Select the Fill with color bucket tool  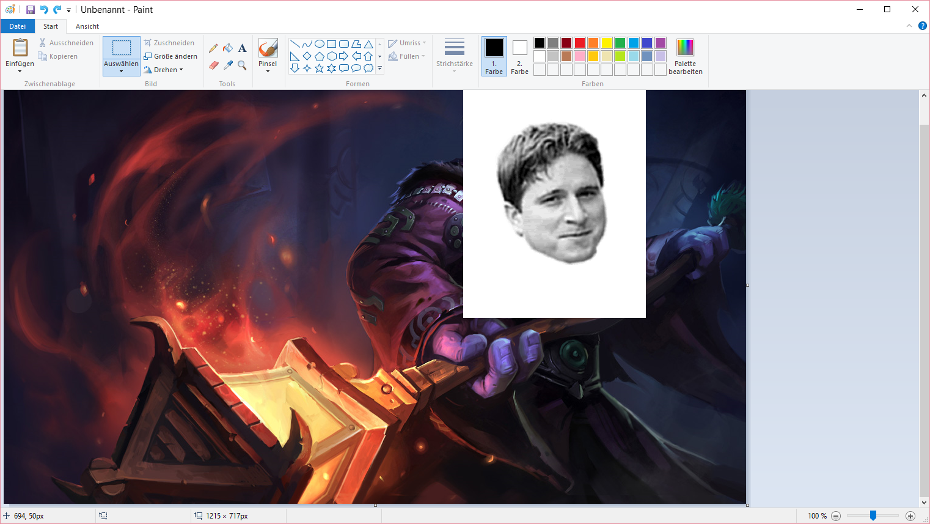pyautogui.click(x=228, y=48)
